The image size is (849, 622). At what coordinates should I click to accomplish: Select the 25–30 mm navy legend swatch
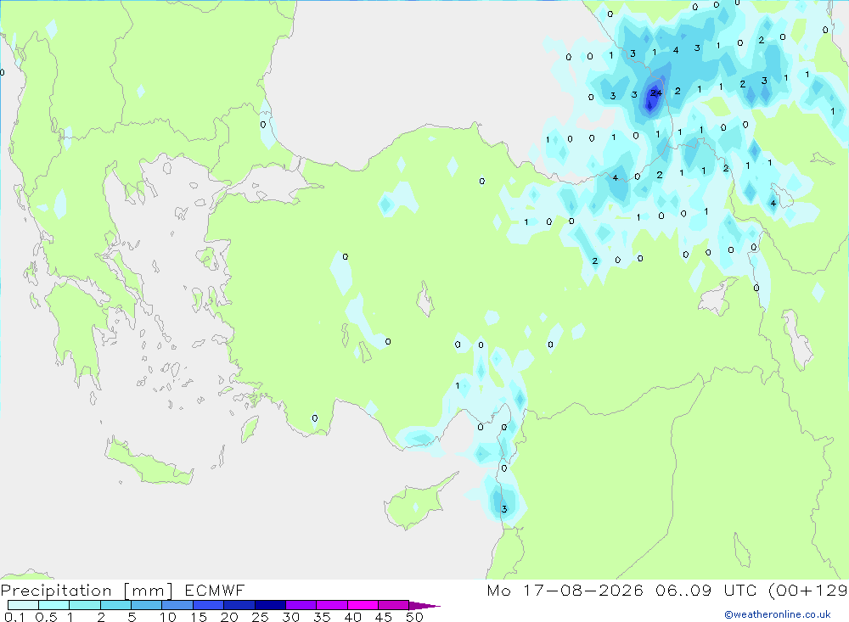(270, 605)
